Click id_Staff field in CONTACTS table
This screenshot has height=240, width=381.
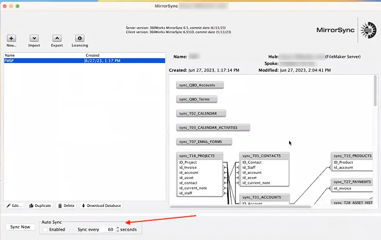tap(249, 167)
